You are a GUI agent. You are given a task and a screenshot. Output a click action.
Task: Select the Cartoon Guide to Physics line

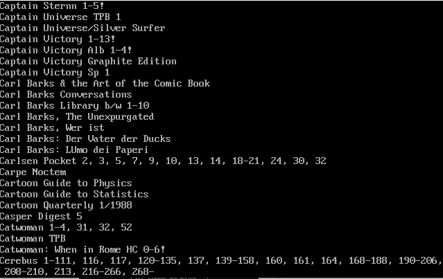tap(66, 183)
